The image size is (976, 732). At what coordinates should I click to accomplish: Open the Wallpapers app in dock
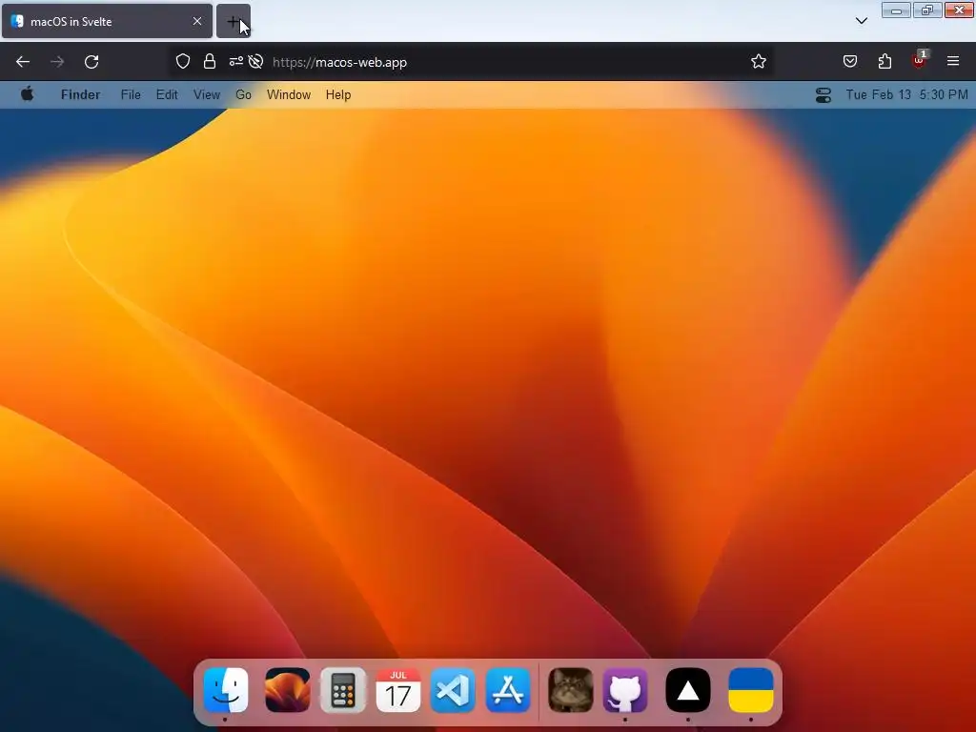click(287, 690)
